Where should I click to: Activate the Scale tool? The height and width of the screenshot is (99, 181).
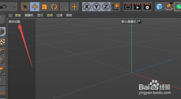point(44,7)
